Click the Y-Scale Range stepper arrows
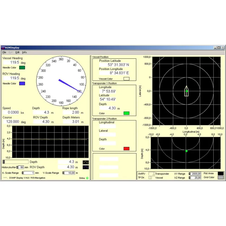 tap(63, 173)
